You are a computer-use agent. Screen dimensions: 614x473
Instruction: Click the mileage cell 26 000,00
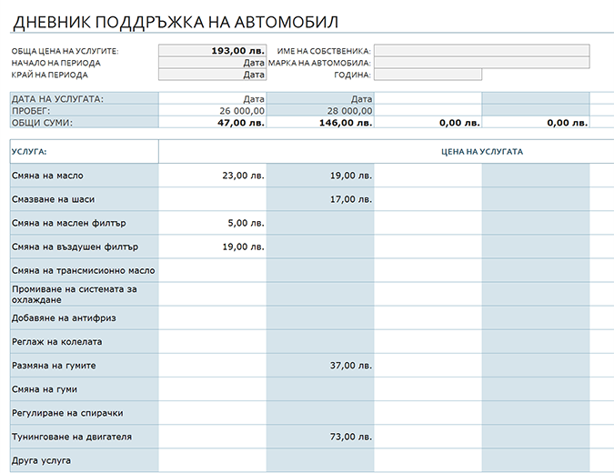tap(213, 110)
